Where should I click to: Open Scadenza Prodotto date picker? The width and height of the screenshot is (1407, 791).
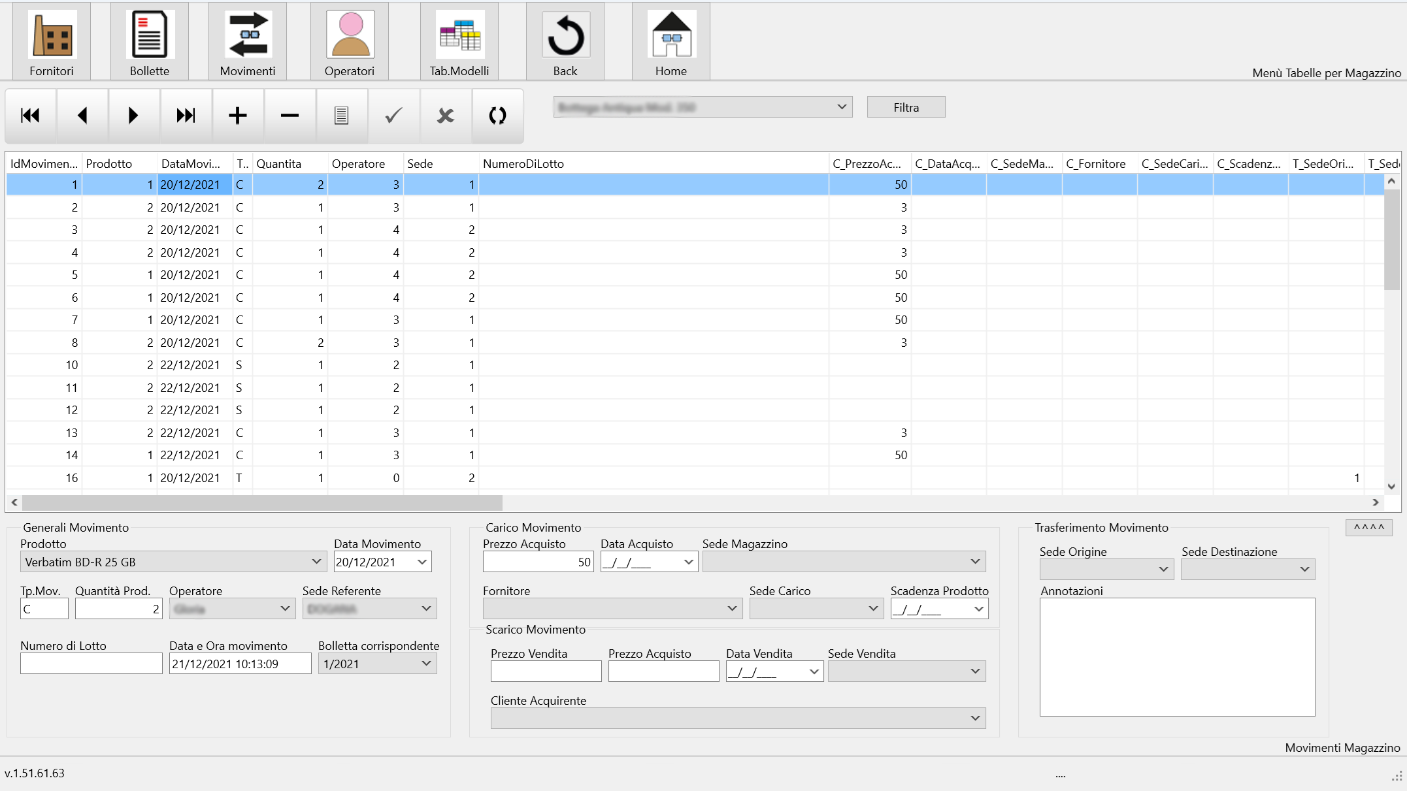click(979, 609)
